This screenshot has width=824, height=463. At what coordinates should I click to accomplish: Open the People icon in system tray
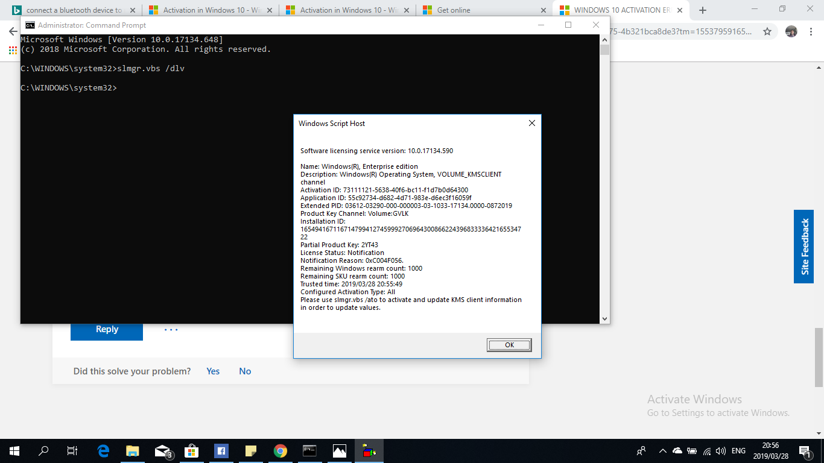641,451
